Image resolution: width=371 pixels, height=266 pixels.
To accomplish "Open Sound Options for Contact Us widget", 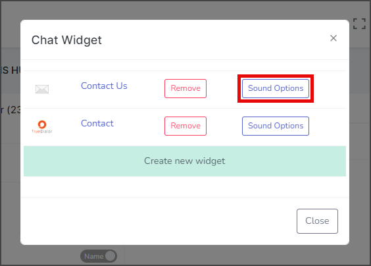I will 276,88.
